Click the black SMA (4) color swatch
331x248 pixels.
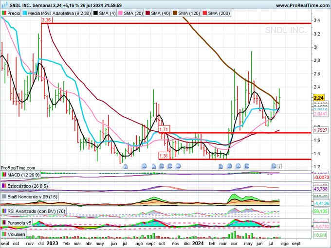coord(95,13)
